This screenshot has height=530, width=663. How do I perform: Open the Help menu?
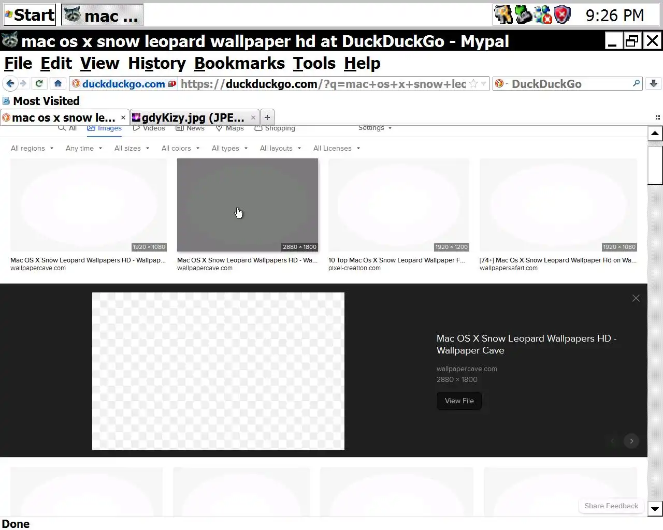pos(362,63)
